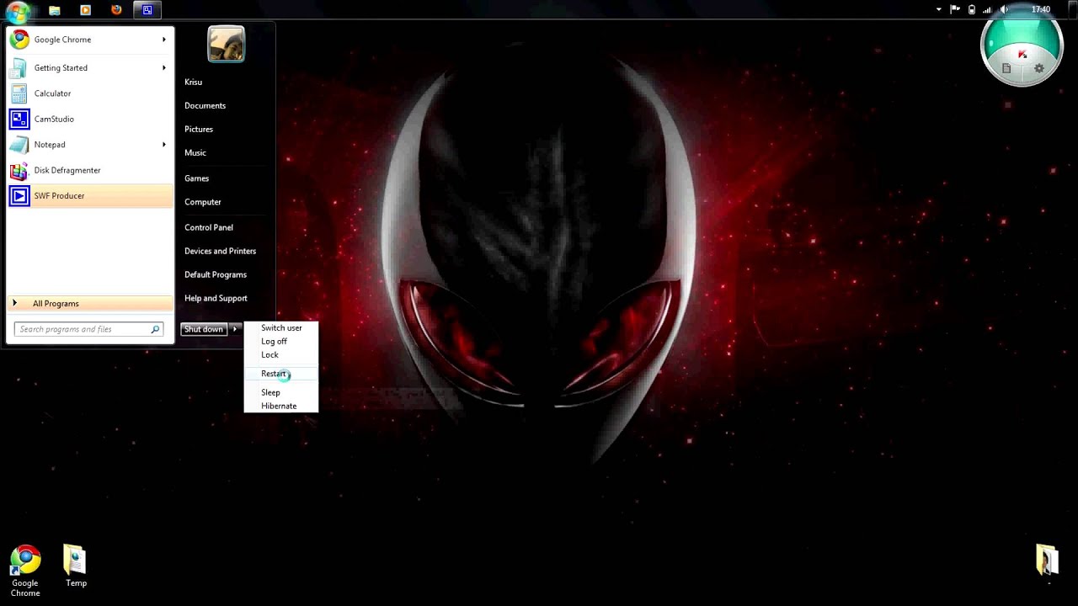Click the Windows Start orb
Image resolution: width=1078 pixels, height=606 pixels.
tap(18, 11)
